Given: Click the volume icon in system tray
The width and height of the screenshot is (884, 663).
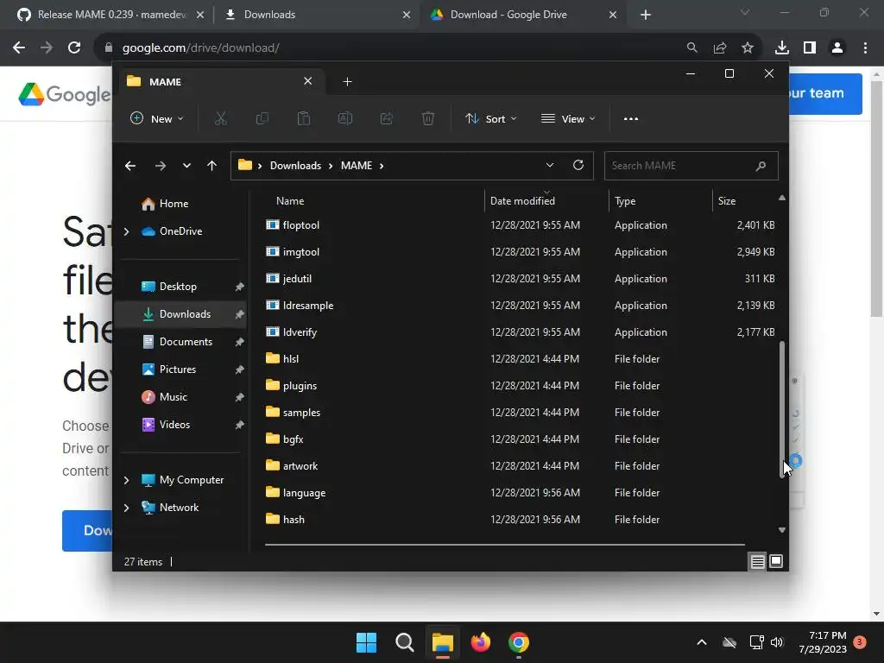Looking at the screenshot, I should [x=777, y=642].
